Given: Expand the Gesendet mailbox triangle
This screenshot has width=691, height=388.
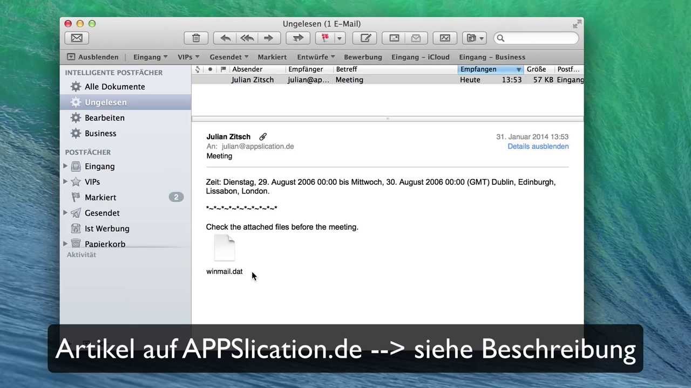Looking at the screenshot, I should tap(65, 213).
